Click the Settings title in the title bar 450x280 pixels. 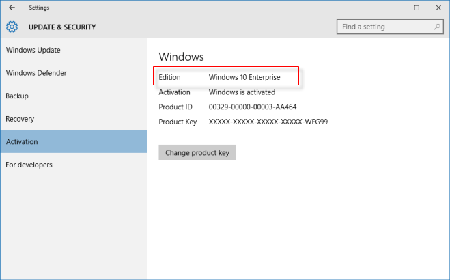pos(39,8)
